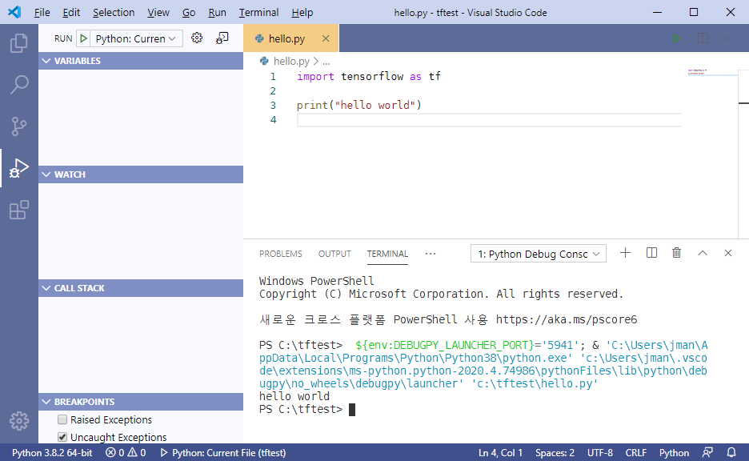
Task: Create a new terminal with plus icon
Action: tap(625, 253)
